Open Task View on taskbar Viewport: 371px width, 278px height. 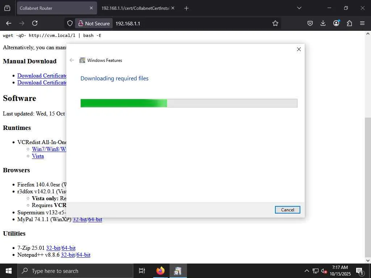coord(142,271)
